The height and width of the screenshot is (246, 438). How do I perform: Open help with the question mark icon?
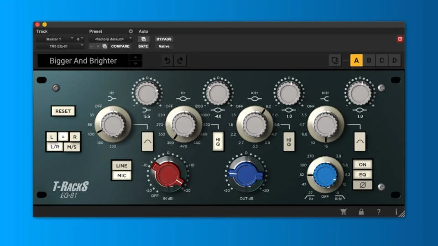[379, 212]
